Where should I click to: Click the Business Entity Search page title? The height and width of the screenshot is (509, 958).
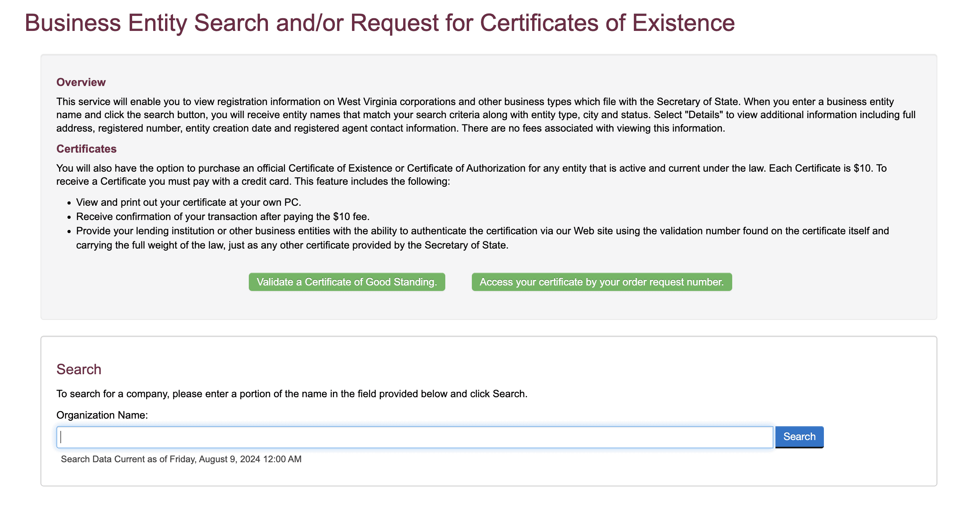tap(380, 23)
